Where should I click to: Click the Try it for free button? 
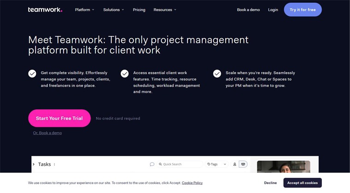click(303, 10)
